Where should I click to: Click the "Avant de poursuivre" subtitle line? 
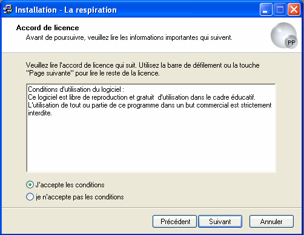click(129, 37)
